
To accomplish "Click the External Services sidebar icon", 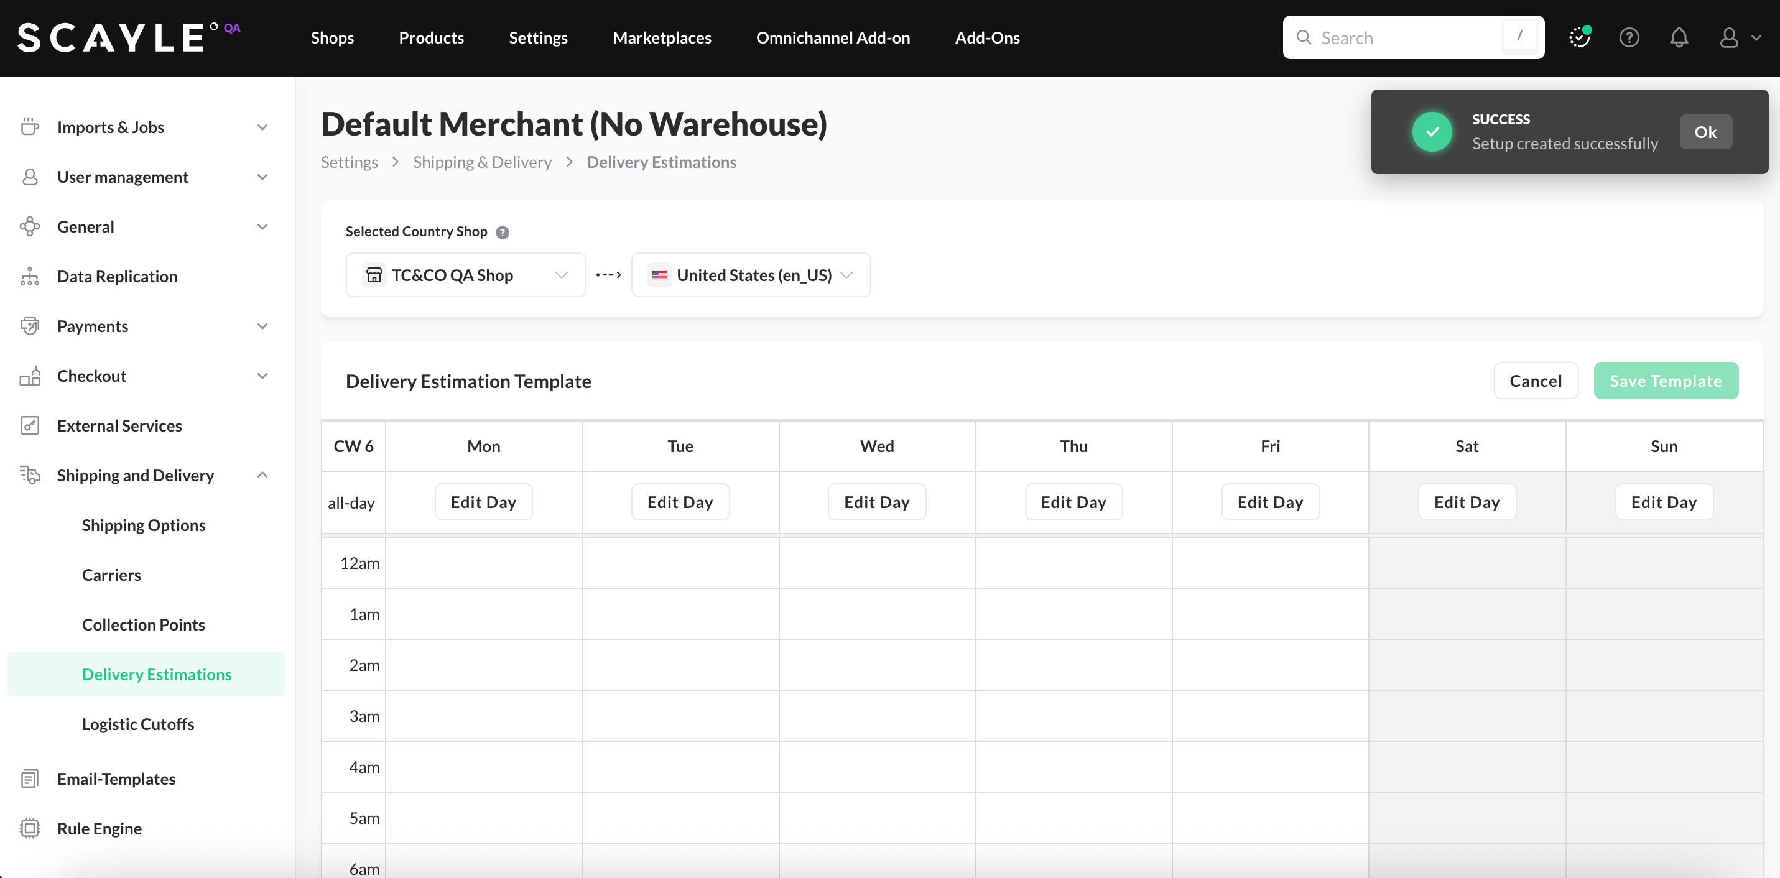I will coord(30,425).
